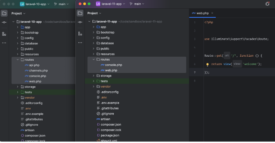The width and height of the screenshot is (275, 143).
Task: Open Project view dropdown in laravel-11-app
Action: tap(94, 13)
